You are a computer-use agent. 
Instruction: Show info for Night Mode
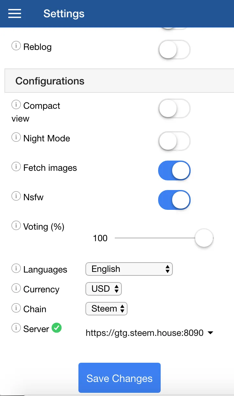[x=16, y=138]
